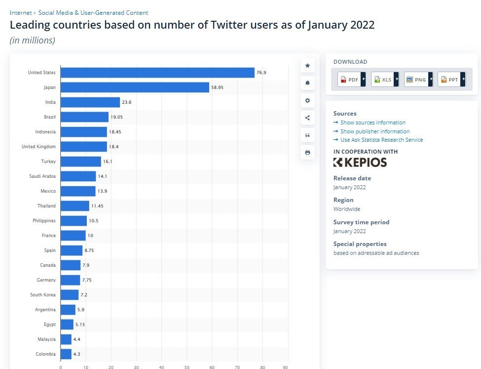Click the star favorite icon
The width and height of the screenshot is (481, 369).
click(x=307, y=65)
